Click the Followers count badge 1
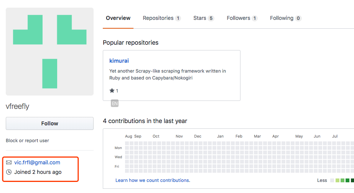The image size is (354, 193). point(254,18)
